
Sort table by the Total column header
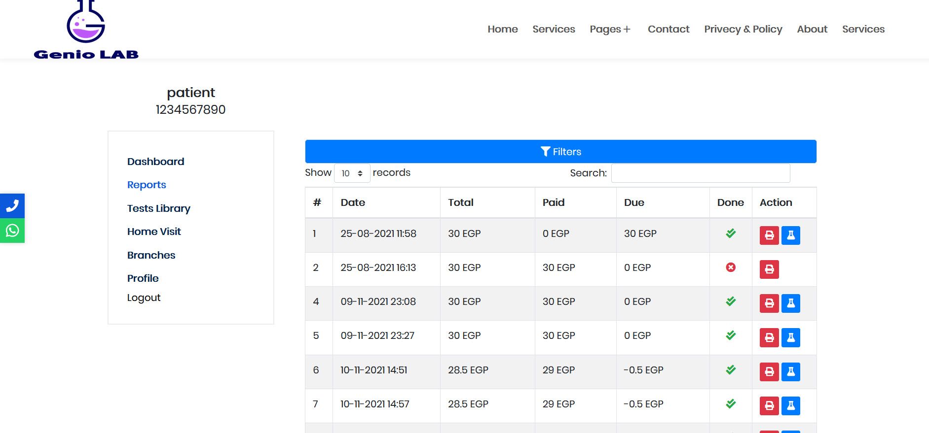coord(487,202)
